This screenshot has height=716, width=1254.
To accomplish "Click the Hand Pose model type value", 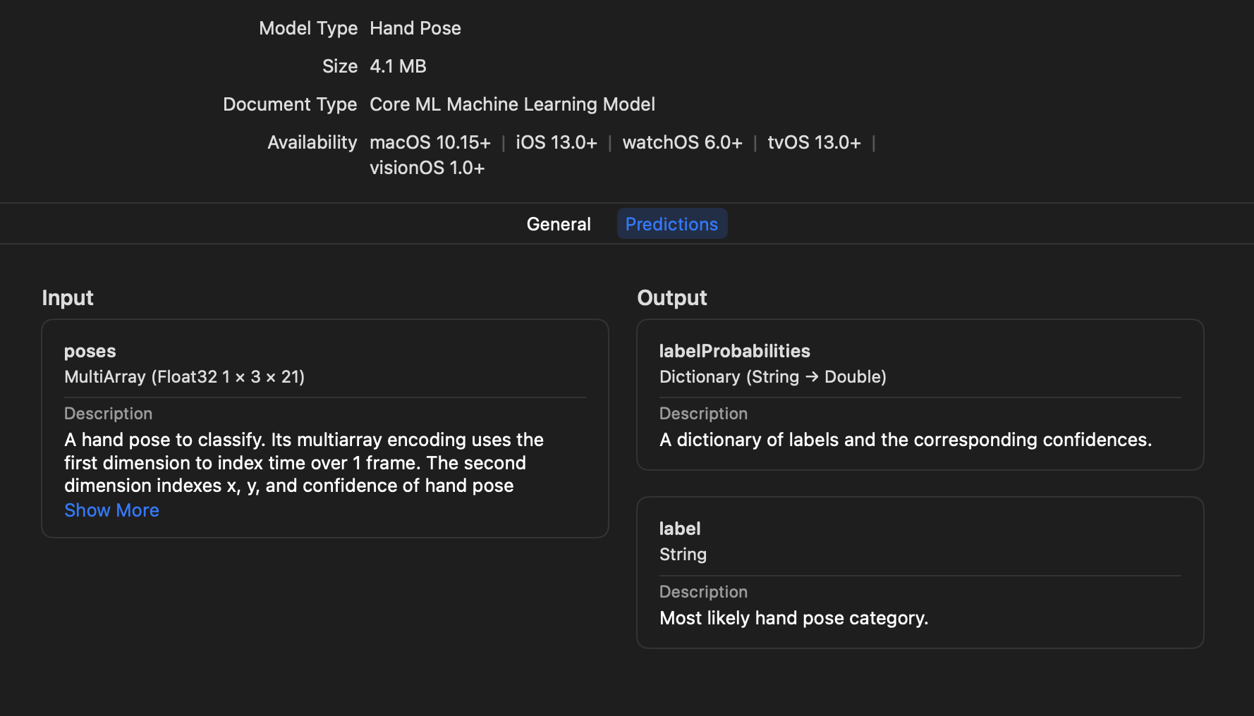I will pos(415,28).
